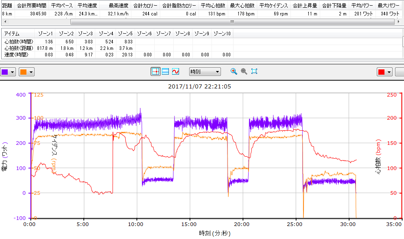The image size is (404, 239).
Task: Click the ゾーン10 column header
Action: tap(222, 34)
